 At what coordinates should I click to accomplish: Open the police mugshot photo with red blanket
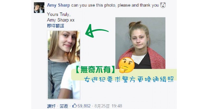(x=140, y=43)
